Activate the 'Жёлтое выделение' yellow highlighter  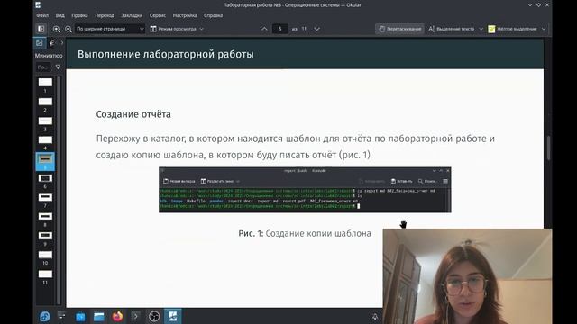click(512, 29)
